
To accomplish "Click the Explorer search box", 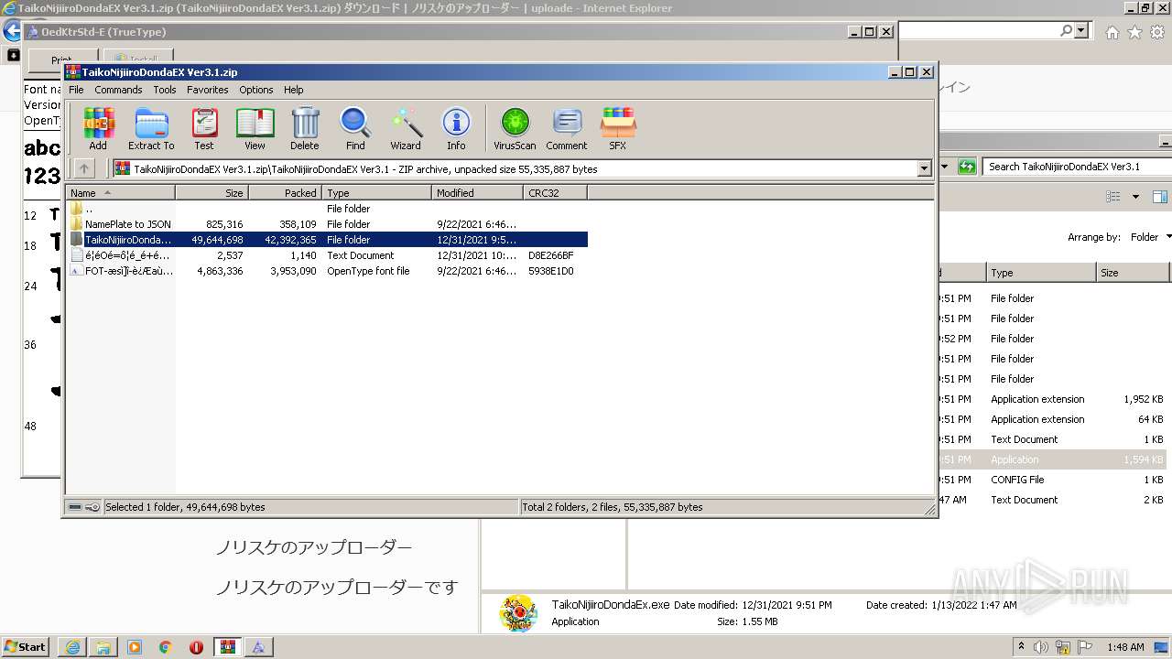I will [x=1077, y=167].
